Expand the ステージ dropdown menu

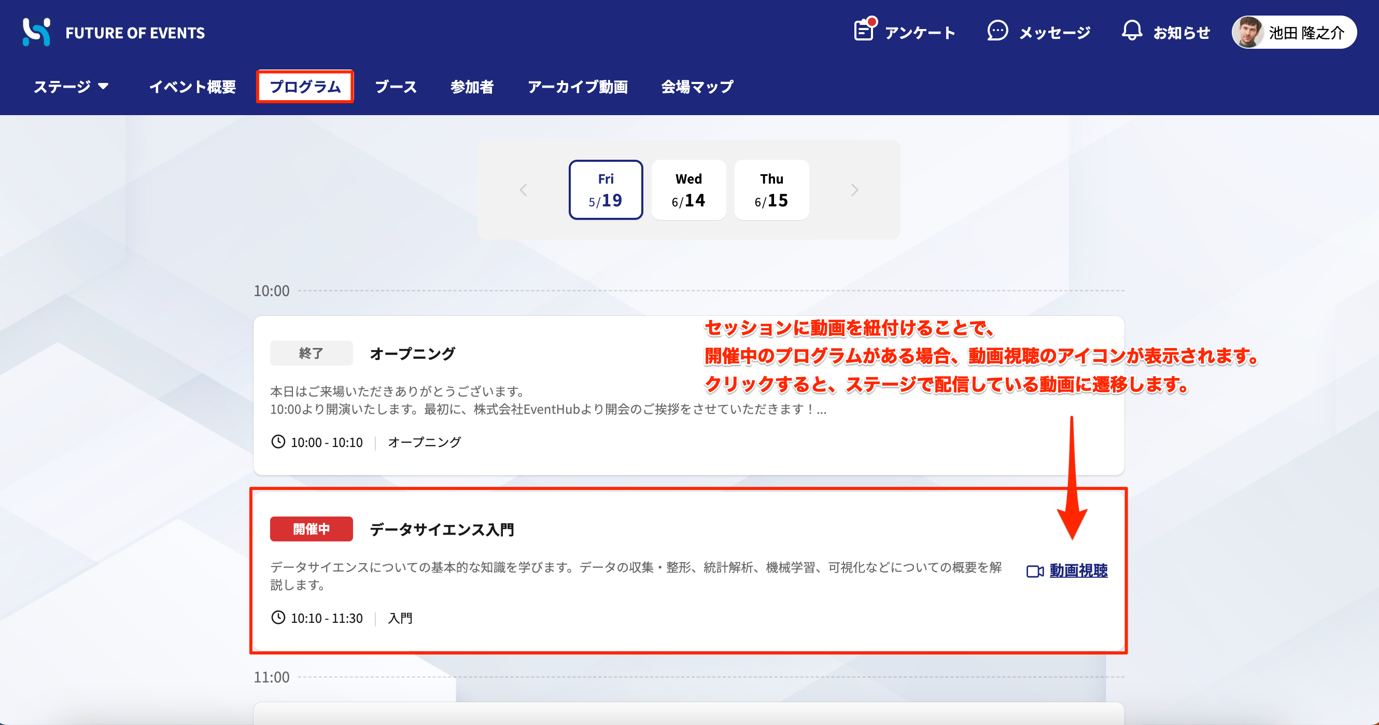click(71, 87)
